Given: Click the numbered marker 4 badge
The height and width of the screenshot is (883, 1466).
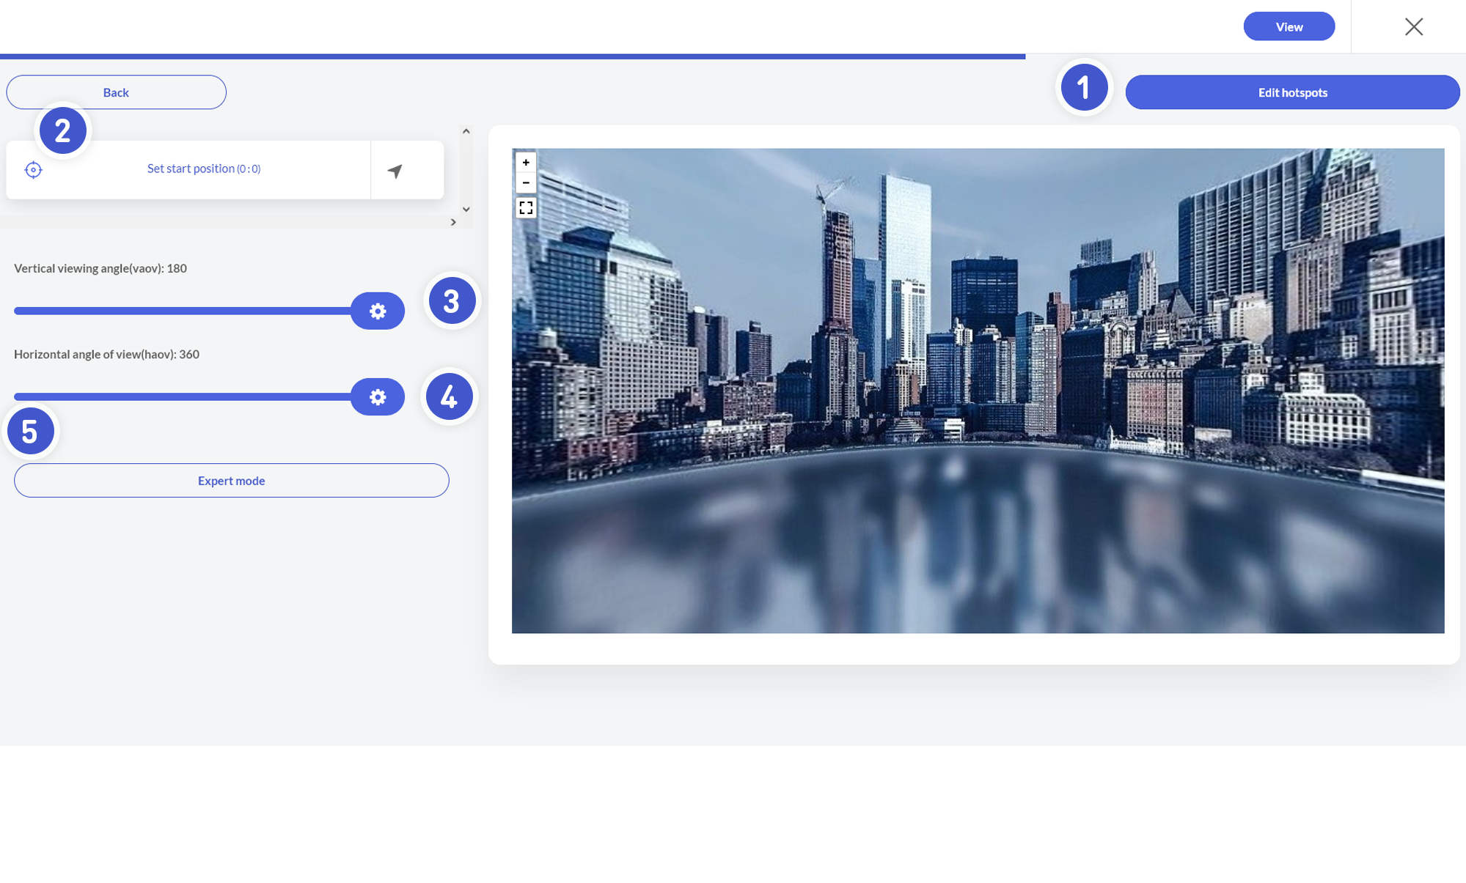Looking at the screenshot, I should 449,397.
